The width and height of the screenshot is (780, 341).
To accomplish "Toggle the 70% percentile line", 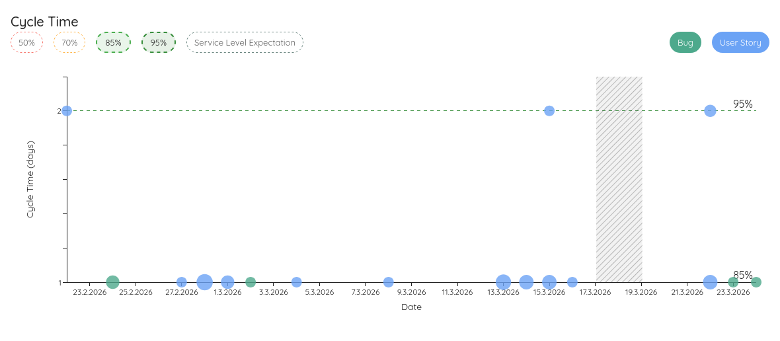I will click(69, 43).
